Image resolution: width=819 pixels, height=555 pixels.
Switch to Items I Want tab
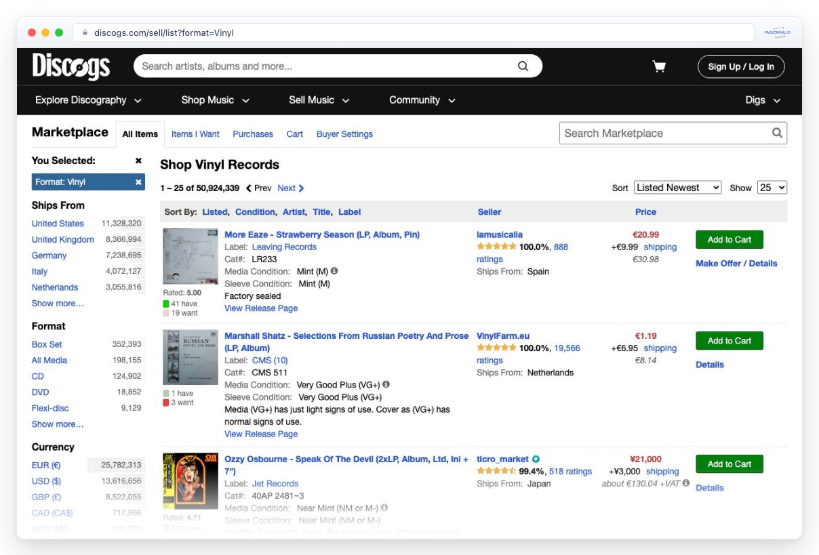(x=195, y=134)
